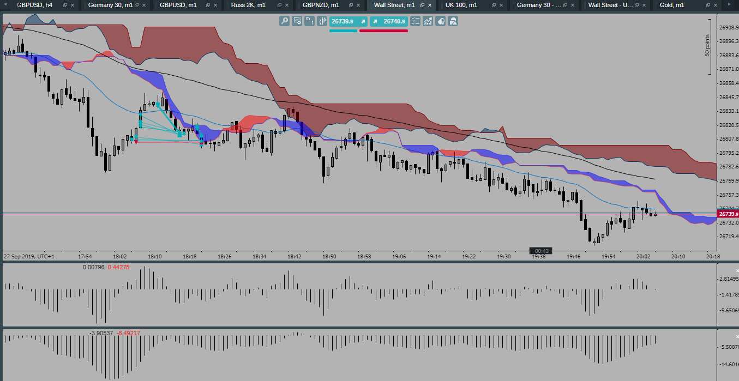739x381 pixels.
Task: Open the indicators chart icon
Action: point(428,21)
